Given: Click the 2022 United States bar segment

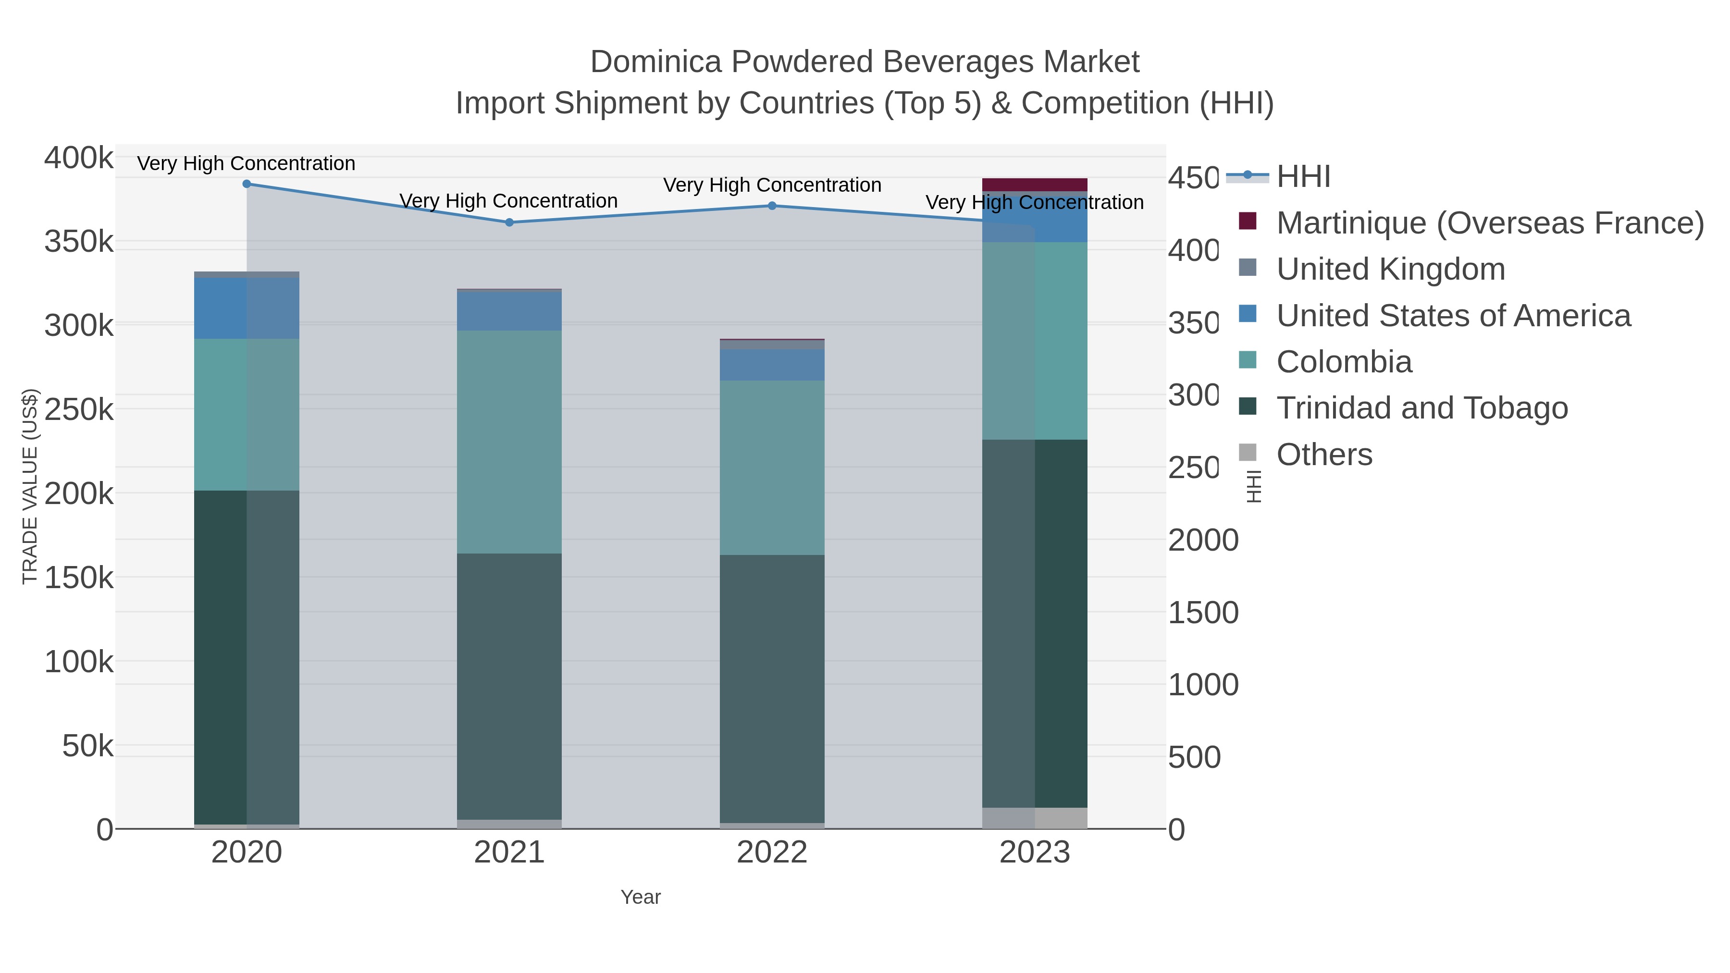Looking at the screenshot, I should coord(772,365).
